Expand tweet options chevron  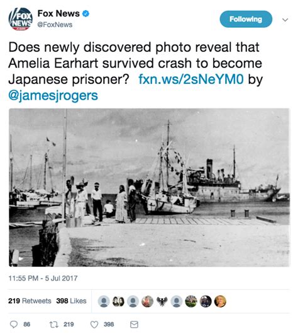tap(285, 20)
